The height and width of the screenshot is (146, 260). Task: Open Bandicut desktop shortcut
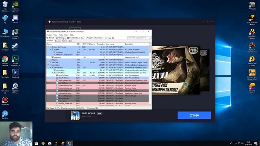[x=5, y=114]
